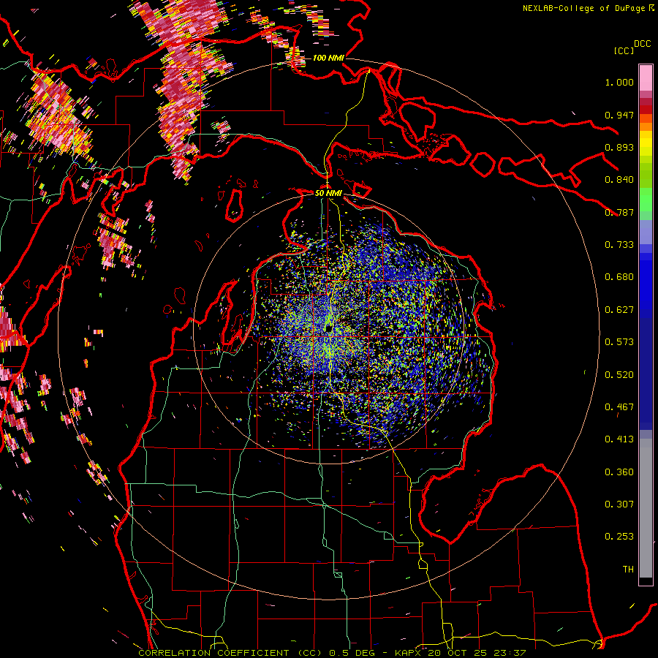Click the 0.680 legend value

tap(619, 277)
